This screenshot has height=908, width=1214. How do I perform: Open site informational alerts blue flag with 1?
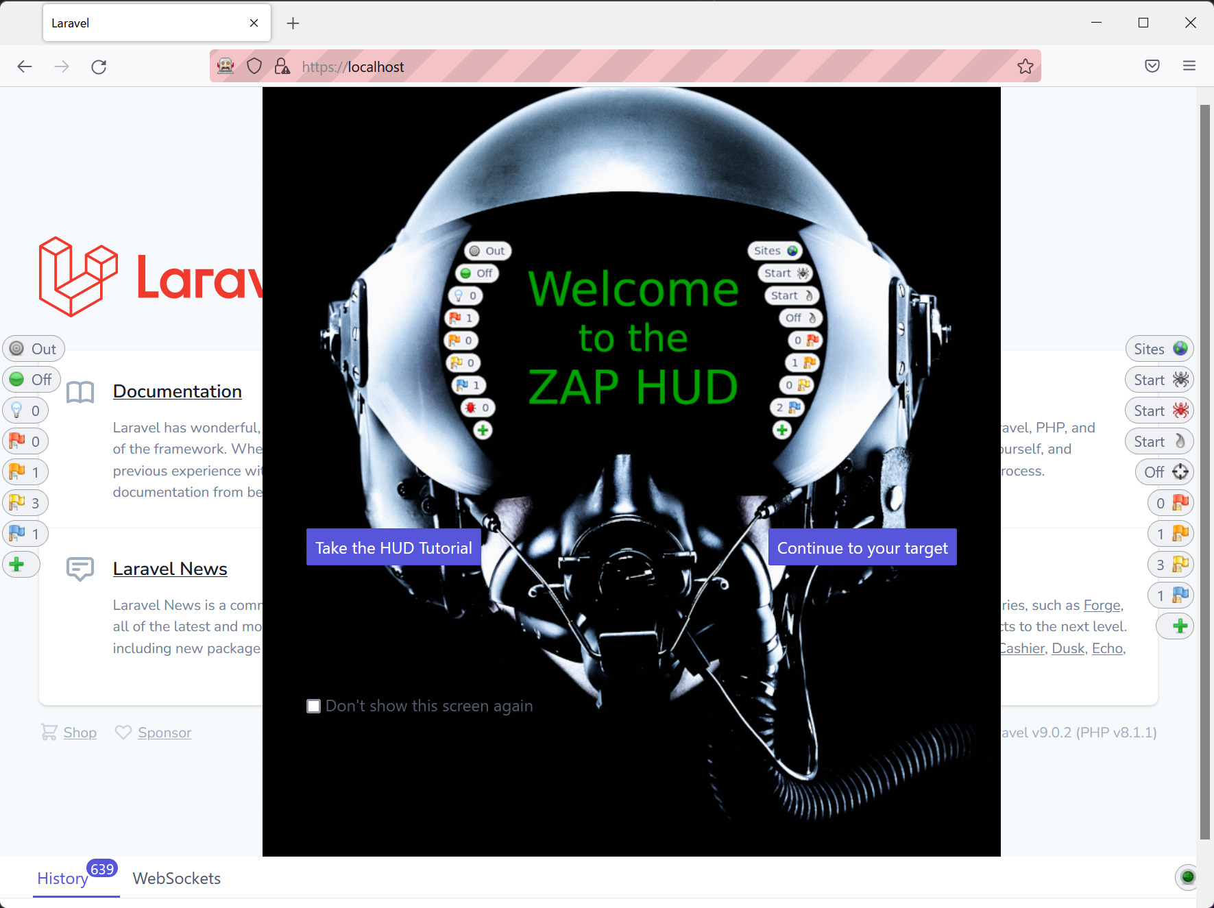pos(1171,596)
